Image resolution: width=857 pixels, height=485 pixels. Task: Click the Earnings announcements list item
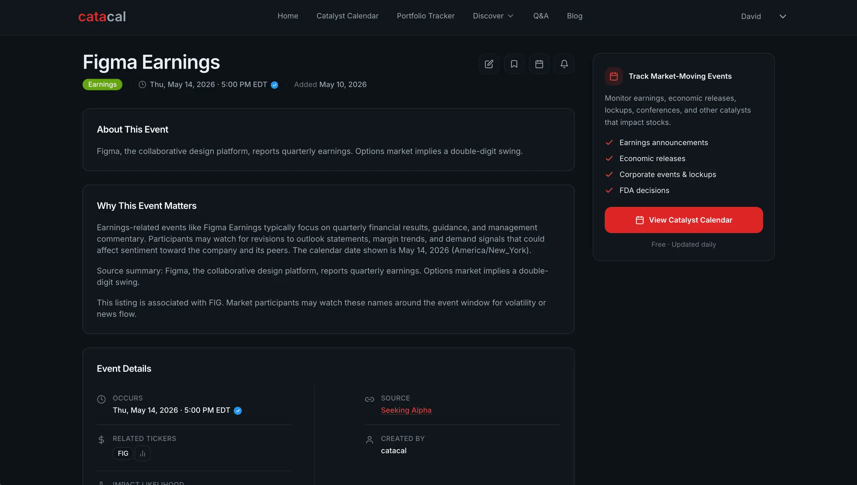[664, 143]
